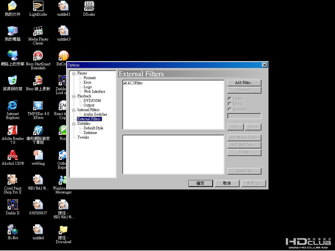Open the Database options page
The width and height of the screenshot is (335, 251).
click(90, 133)
